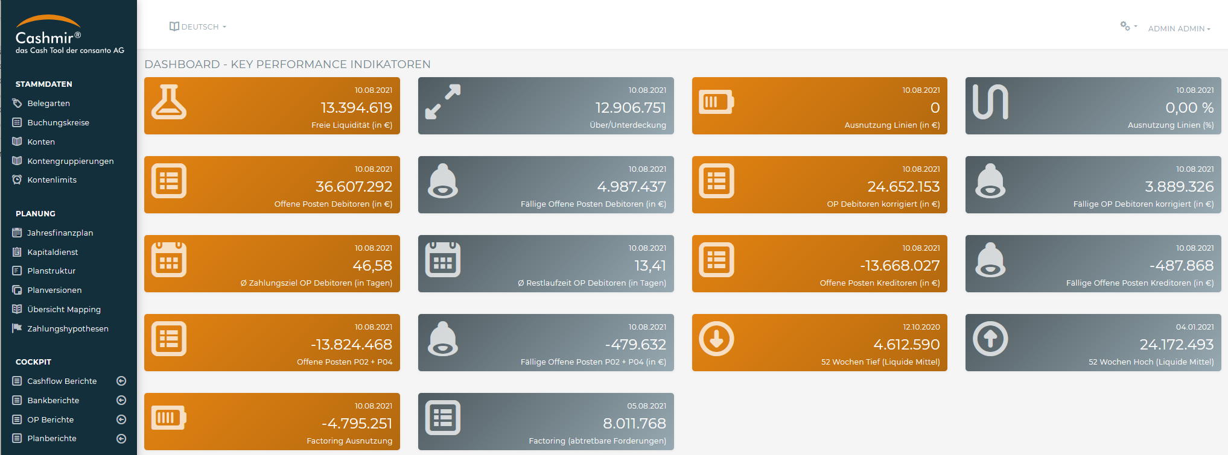Viewport: 1228px width, 455px height.
Task: Click the 52 Wochen Hoch value 24.172.493
Action: click(1176, 344)
